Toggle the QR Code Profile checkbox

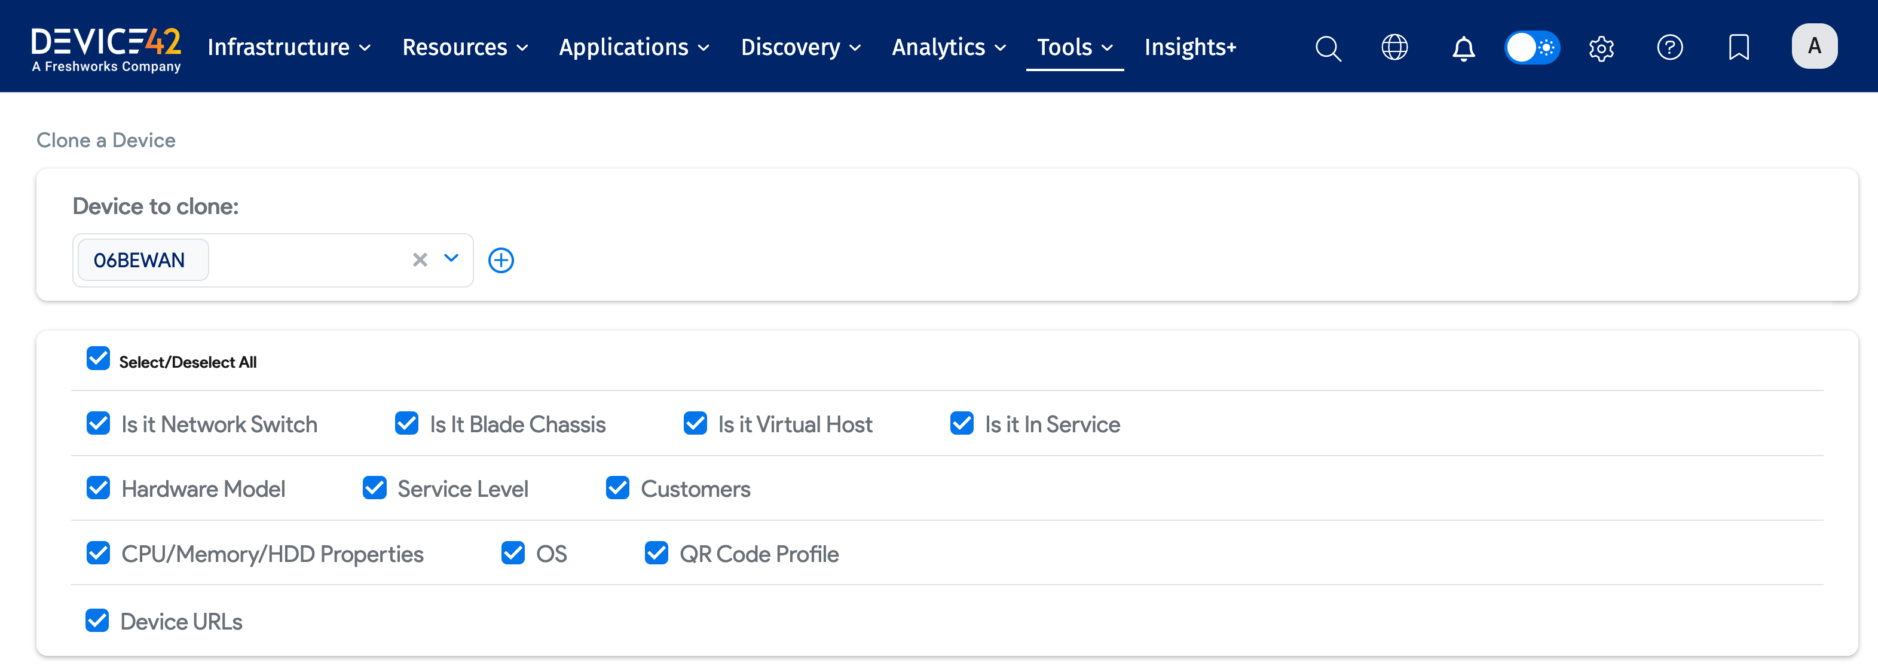pos(656,553)
